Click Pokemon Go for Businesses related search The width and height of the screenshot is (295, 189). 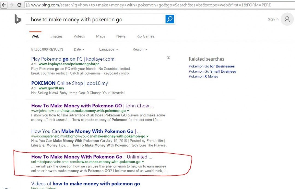pyautogui.click(x=212, y=66)
